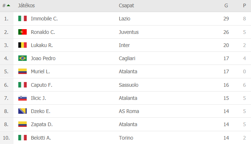
Task: Click the Játékos column header
Action: 26,5
